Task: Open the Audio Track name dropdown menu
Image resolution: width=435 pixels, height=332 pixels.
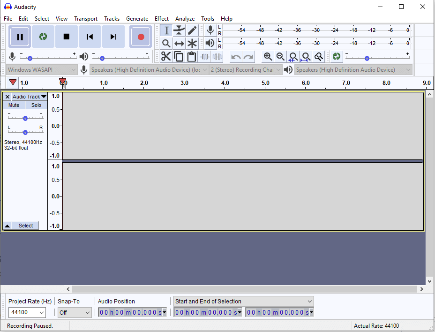Action: pyautogui.click(x=30, y=97)
